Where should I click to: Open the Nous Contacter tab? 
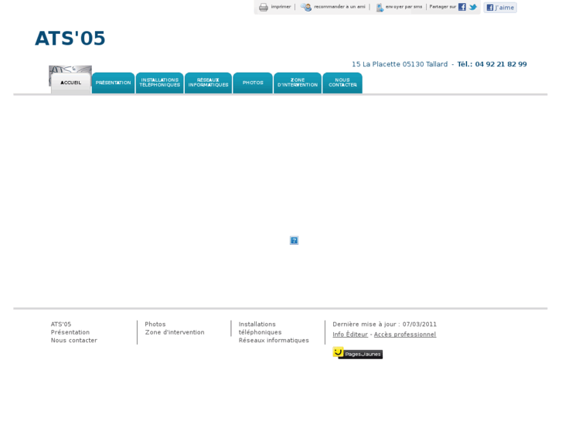(342, 83)
